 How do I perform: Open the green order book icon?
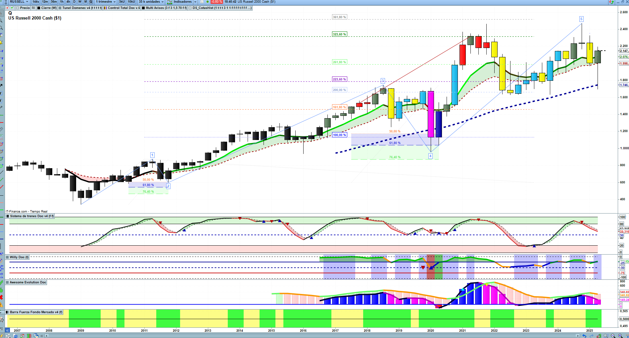29,336
